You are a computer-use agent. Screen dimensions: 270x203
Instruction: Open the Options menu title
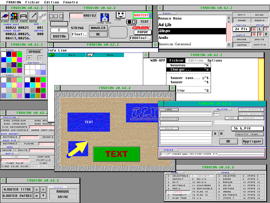(215, 61)
